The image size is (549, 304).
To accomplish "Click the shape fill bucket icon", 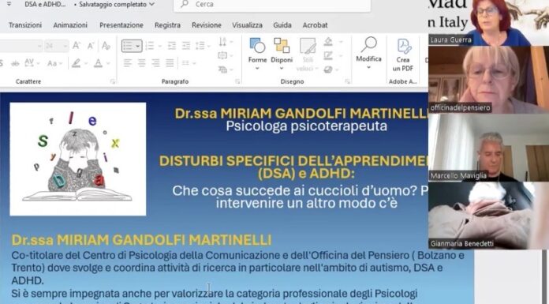I will (x=327, y=42).
